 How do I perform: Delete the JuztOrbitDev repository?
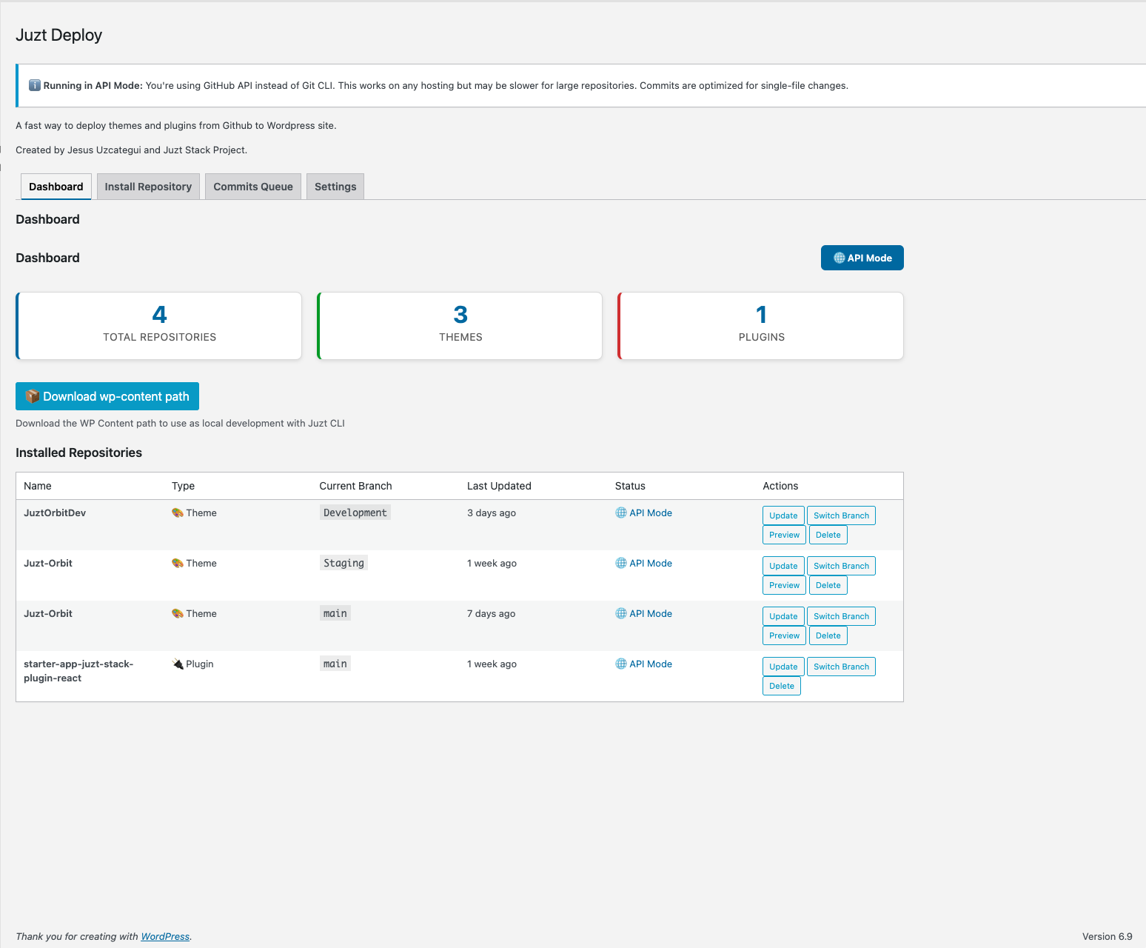tap(828, 535)
